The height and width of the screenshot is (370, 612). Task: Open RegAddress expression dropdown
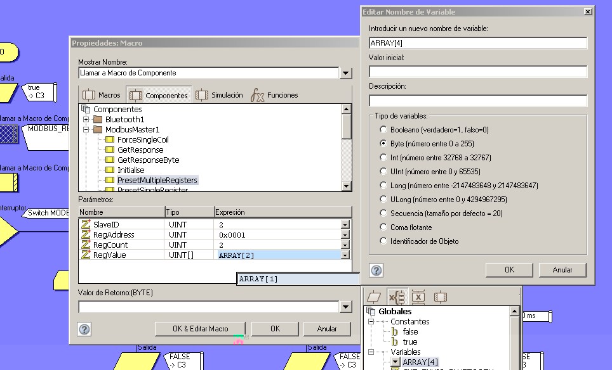[x=345, y=235]
